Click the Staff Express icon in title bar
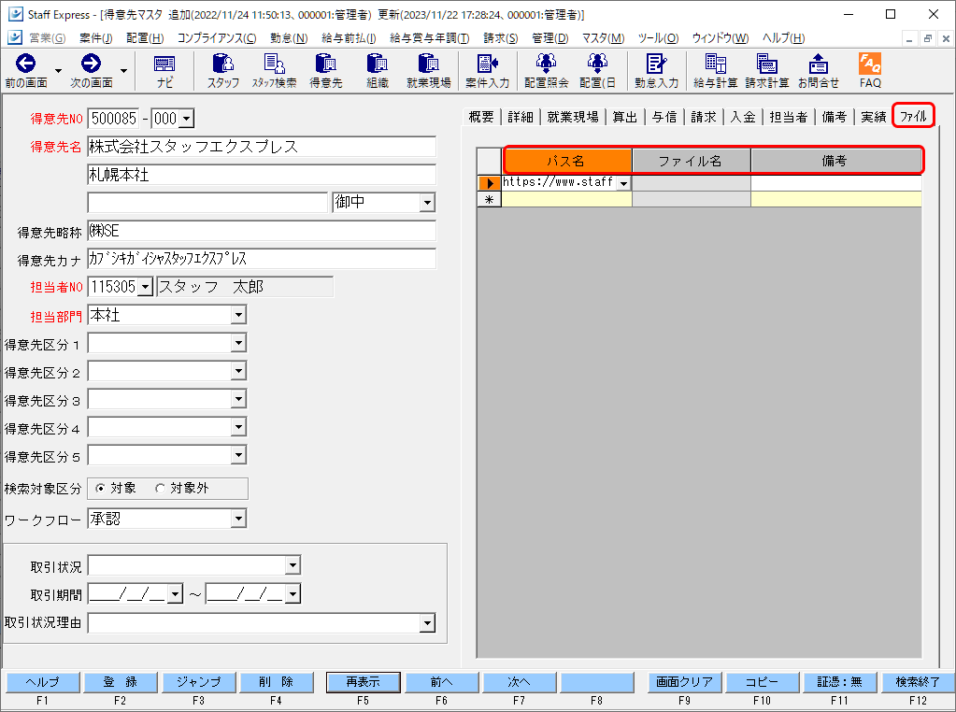 tap(15, 14)
